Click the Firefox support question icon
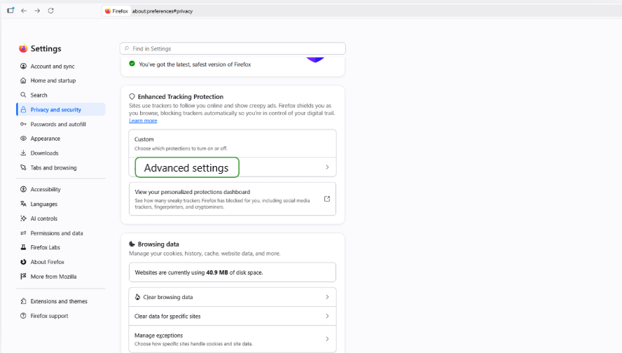This screenshot has width=622, height=353. (23, 316)
